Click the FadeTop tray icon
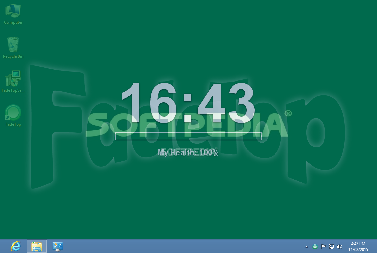Screen dimensions: 377x253 coord(315,247)
